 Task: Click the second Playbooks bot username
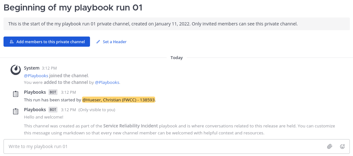[x=35, y=110]
